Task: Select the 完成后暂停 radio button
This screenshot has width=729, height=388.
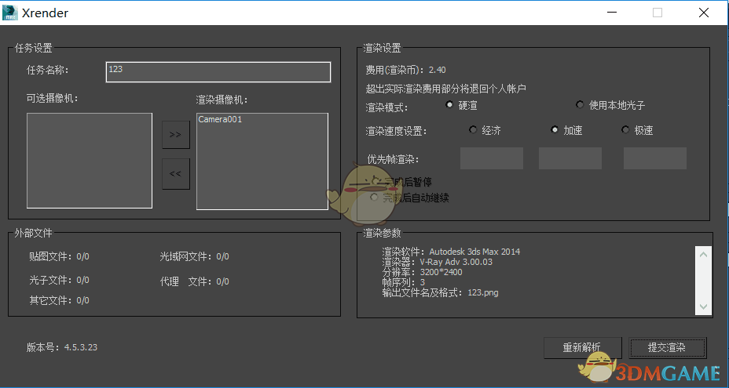Action: pos(375,180)
